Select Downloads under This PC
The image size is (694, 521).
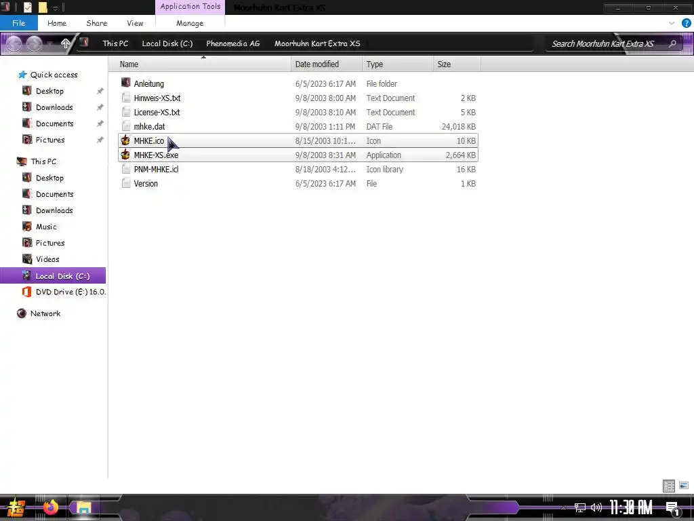(x=54, y=210)
